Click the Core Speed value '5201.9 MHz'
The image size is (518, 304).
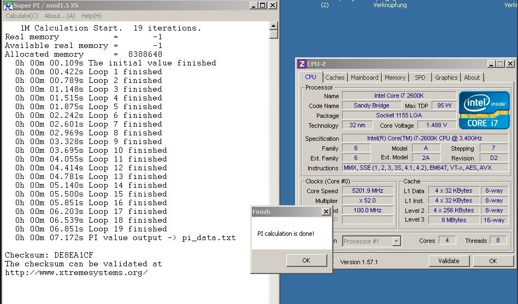point(367,191)
